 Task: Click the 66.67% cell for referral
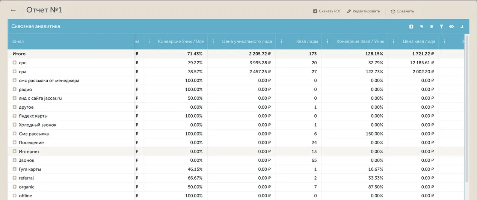point(195,178)
